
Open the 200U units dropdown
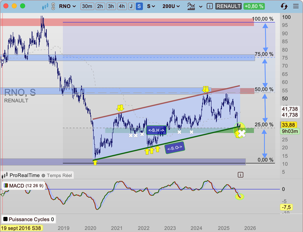pyautogui.click(x=171, y=6)
